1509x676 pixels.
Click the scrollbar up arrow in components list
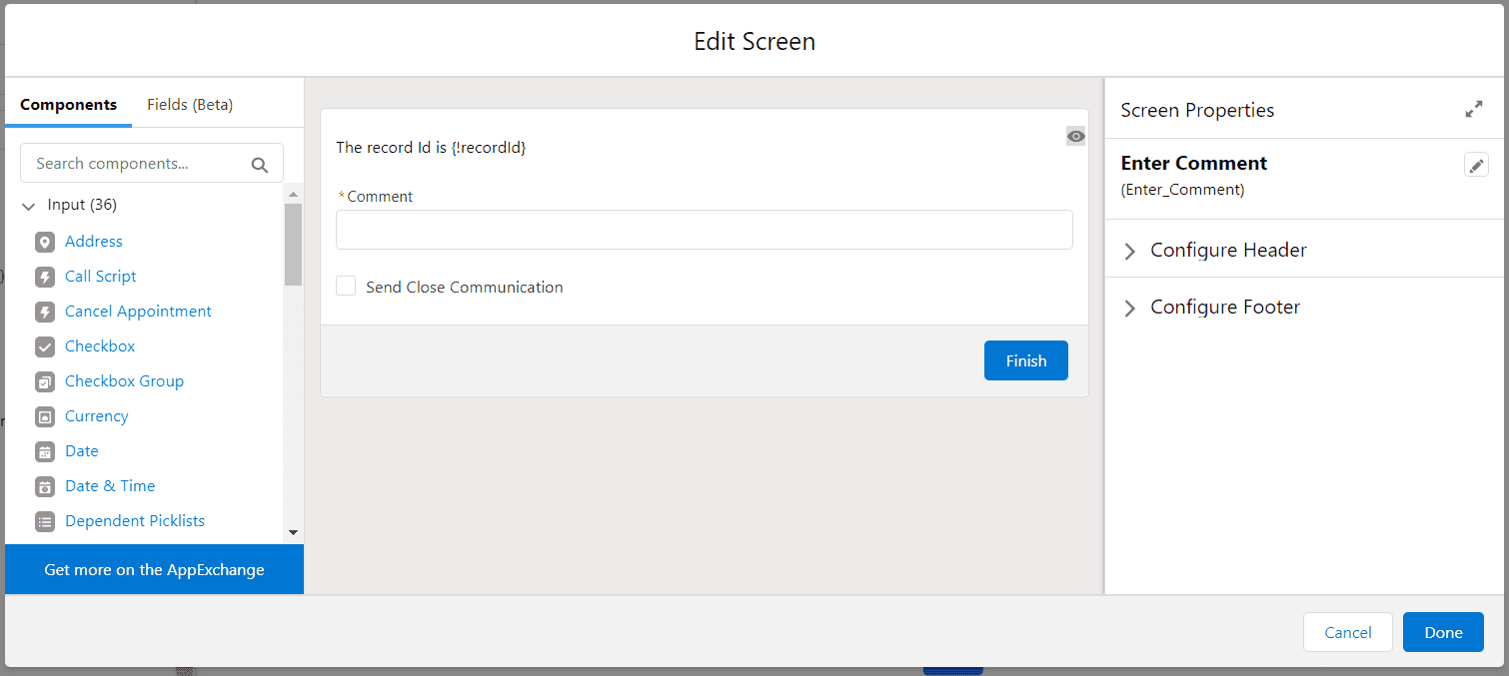(293, 195)
